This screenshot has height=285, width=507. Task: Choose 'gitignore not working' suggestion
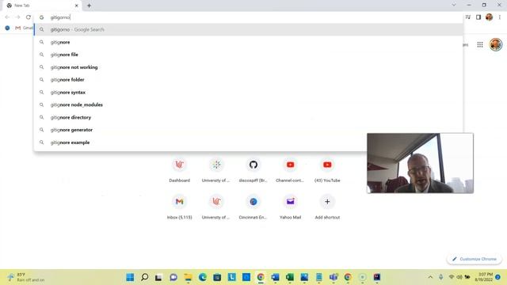(x=249, y=67)
